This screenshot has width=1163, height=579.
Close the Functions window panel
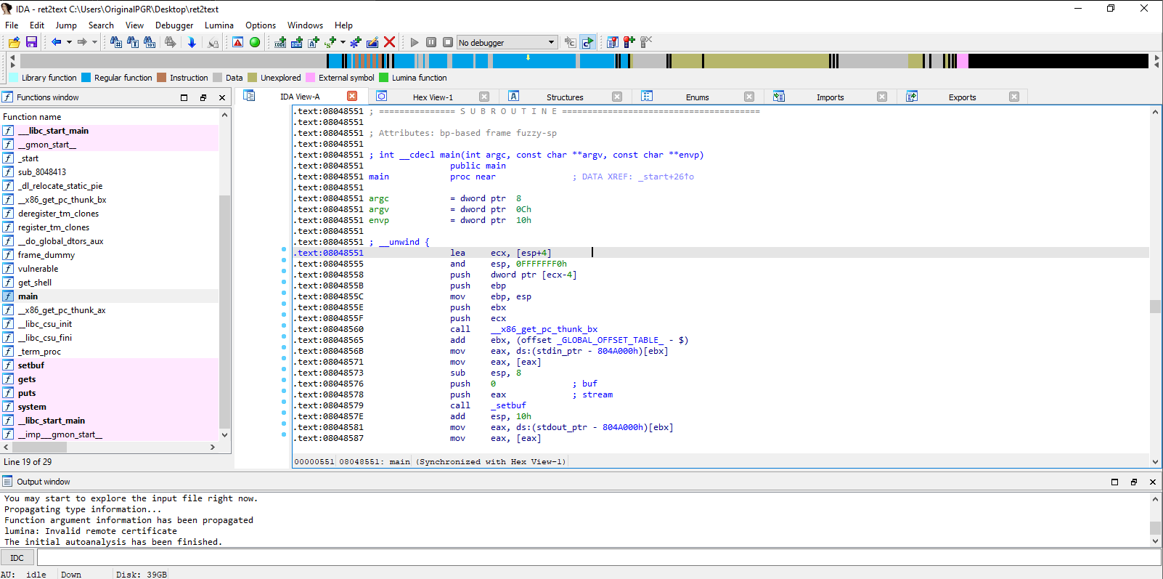tap(222, 97)
